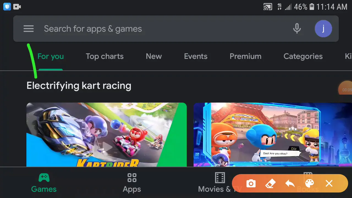Select the New tab

tap(154, 56)
